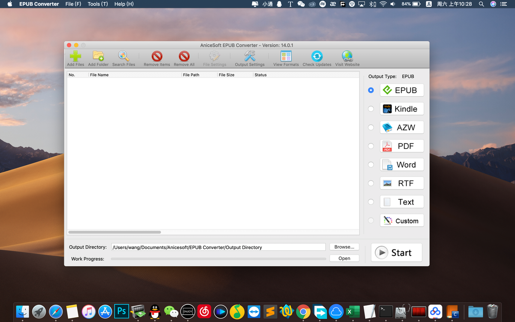Choose the Word format button

pyautogui.click(x=402, y=164)
